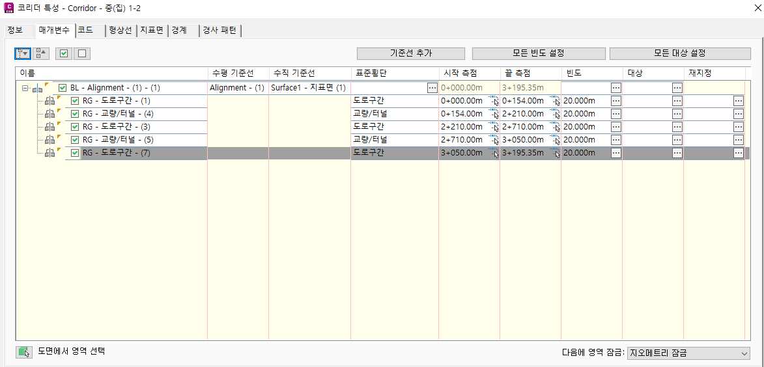The width and height of the screenshot is (764, 367).
Task: Open target ellipsis for RG - 교량/터널 - (4)
Action: 677,114
